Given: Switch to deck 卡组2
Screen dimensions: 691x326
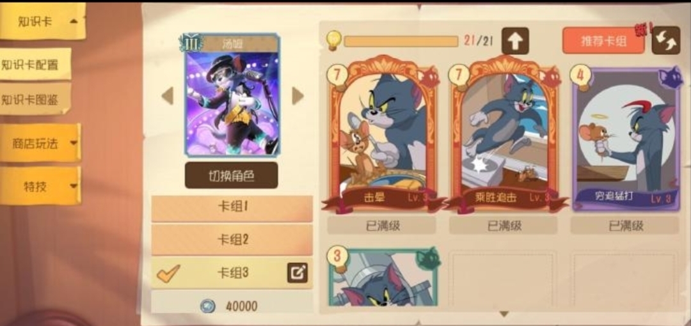Looking at the screenshot, I should coord(232,240).
